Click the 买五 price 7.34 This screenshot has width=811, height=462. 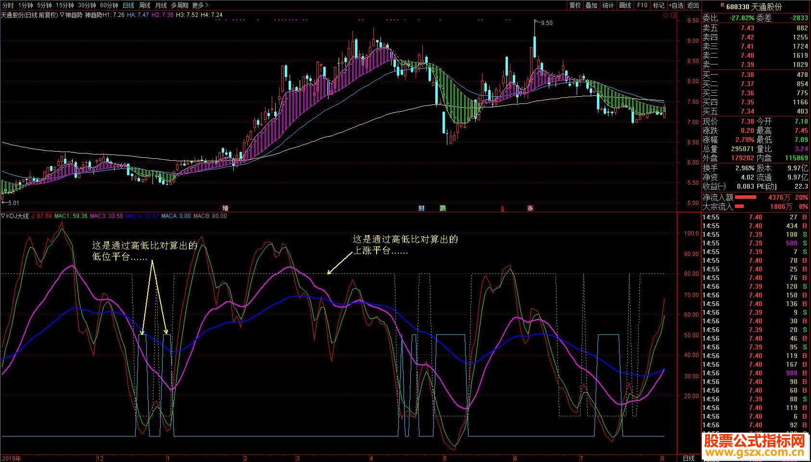(x=748, y=111)
